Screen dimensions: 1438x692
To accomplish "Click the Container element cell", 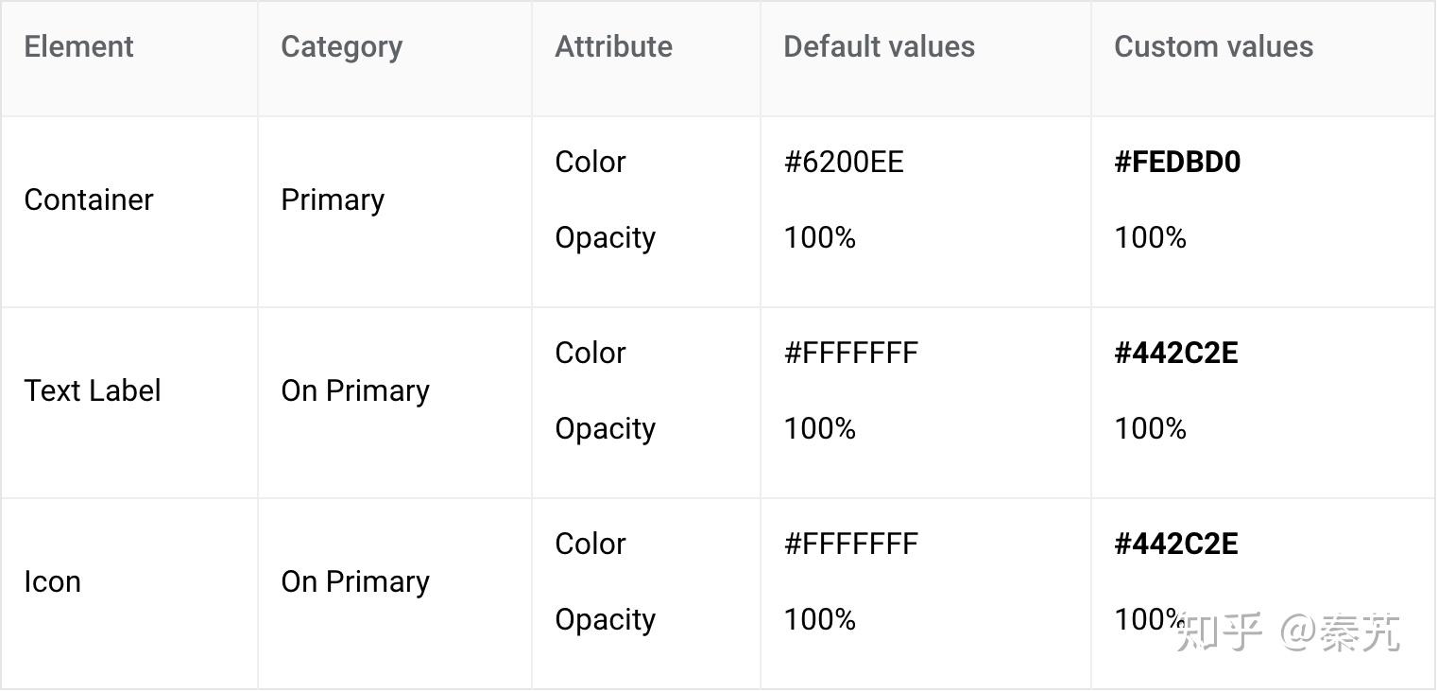I will 89,199.
